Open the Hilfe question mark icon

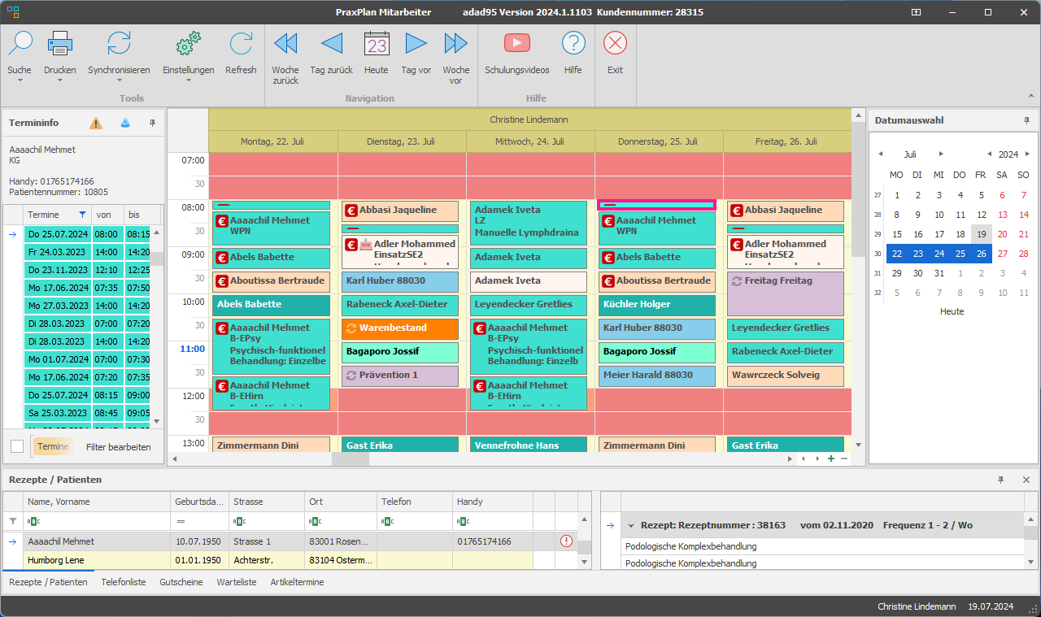pyautogui.click(x=573, y=43)
